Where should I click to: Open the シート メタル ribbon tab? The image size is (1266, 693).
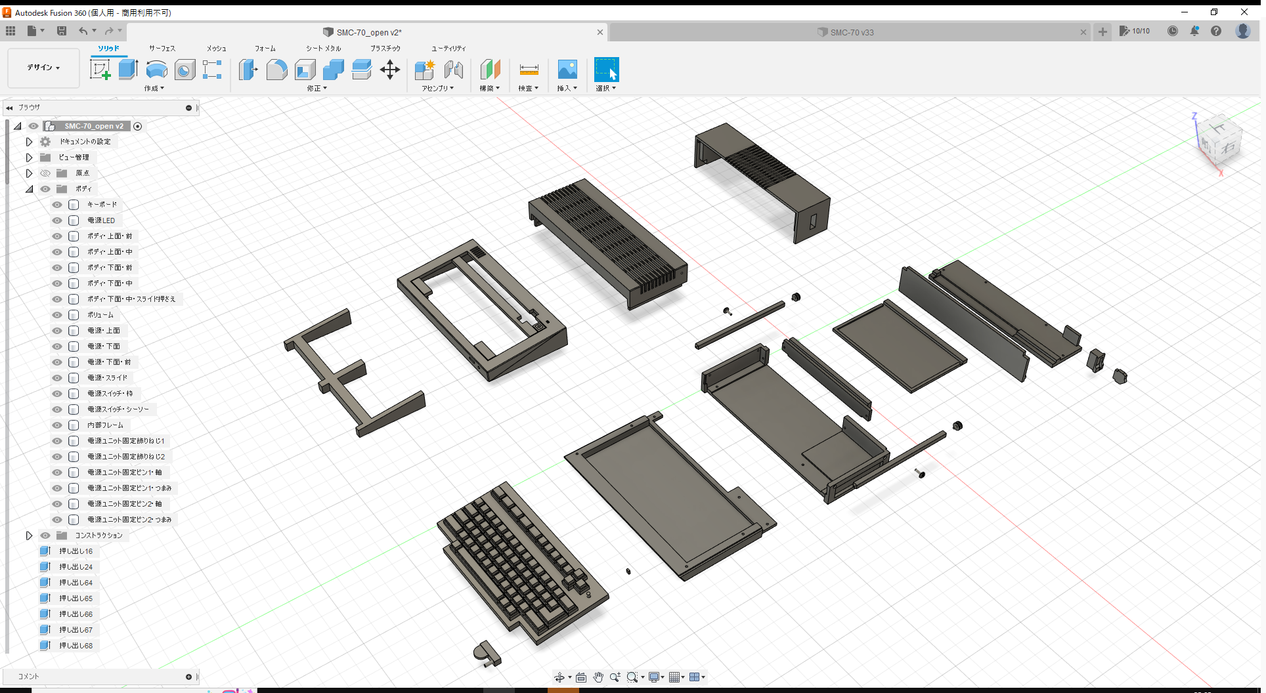[x=322, y=48]
